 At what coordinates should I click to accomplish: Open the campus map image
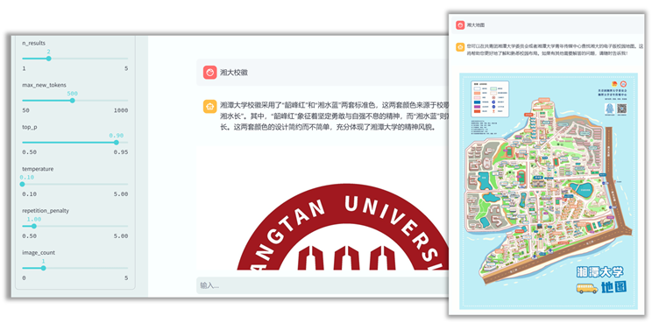click(548, 191)
